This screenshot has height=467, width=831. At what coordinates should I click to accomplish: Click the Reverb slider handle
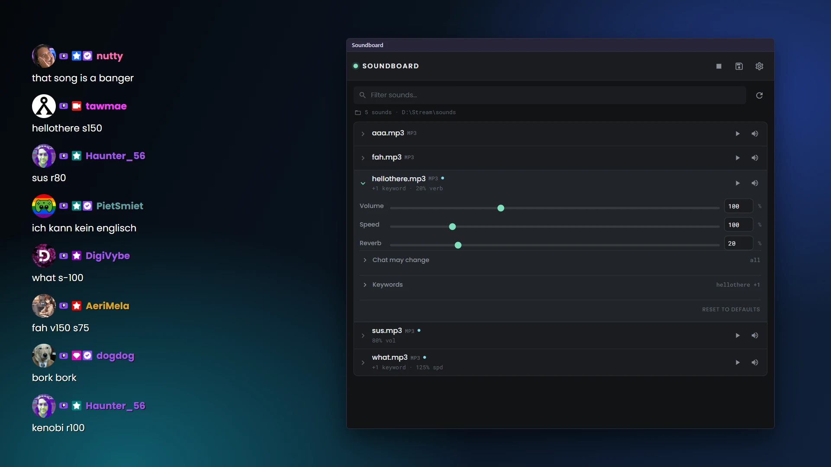click(458, 245)
